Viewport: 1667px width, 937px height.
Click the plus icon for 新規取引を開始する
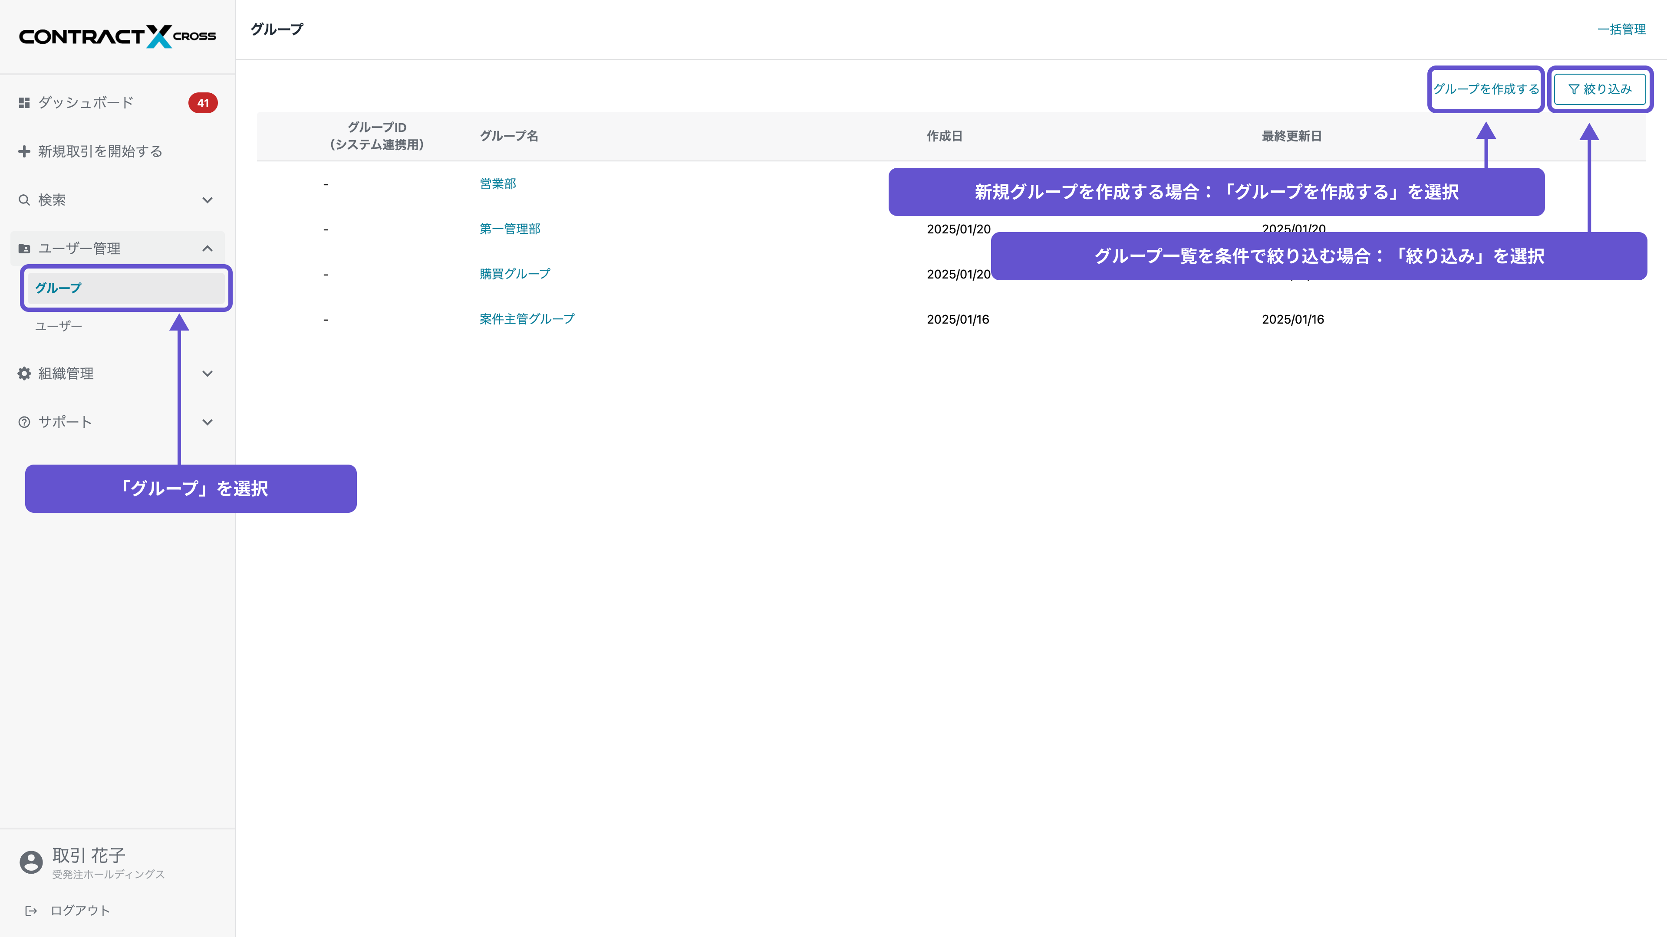[24, 151]
